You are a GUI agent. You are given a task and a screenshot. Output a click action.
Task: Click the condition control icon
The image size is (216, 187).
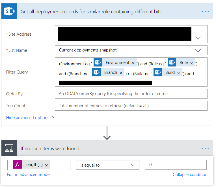9,148
